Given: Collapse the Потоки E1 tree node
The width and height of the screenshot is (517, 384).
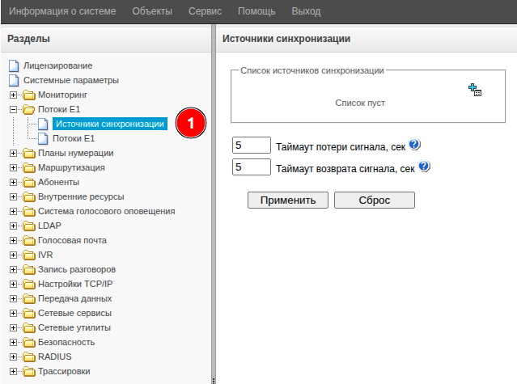Looking at the screenshot, I should click(x=13, y=109).
